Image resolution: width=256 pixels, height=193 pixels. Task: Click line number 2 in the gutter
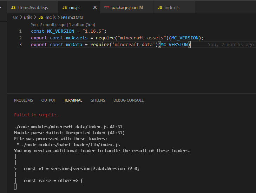point(20,38)
